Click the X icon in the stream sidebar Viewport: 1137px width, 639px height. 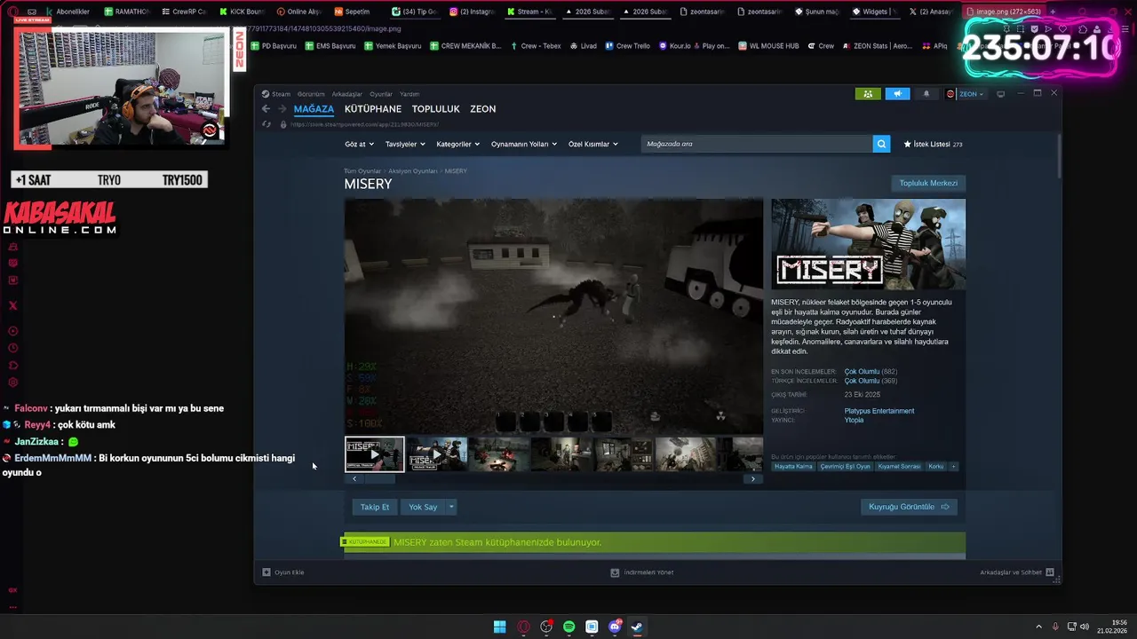coord(12,305)
